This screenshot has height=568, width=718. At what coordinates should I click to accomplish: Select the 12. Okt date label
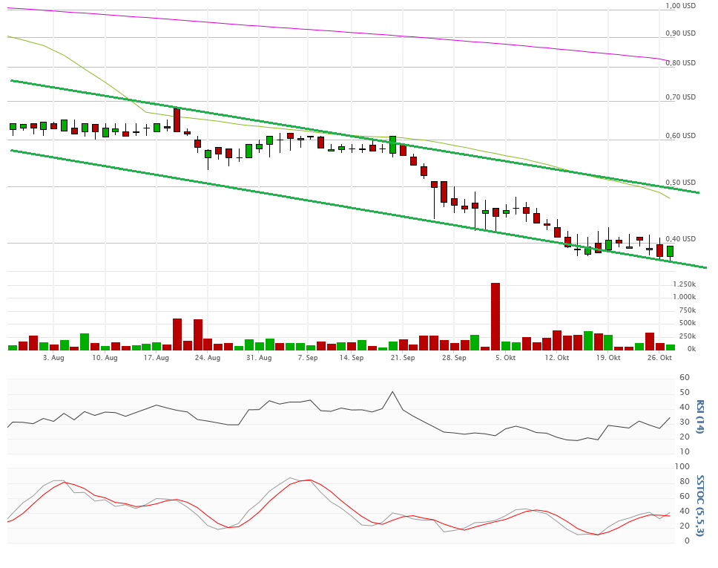click(x=556, y=358)
